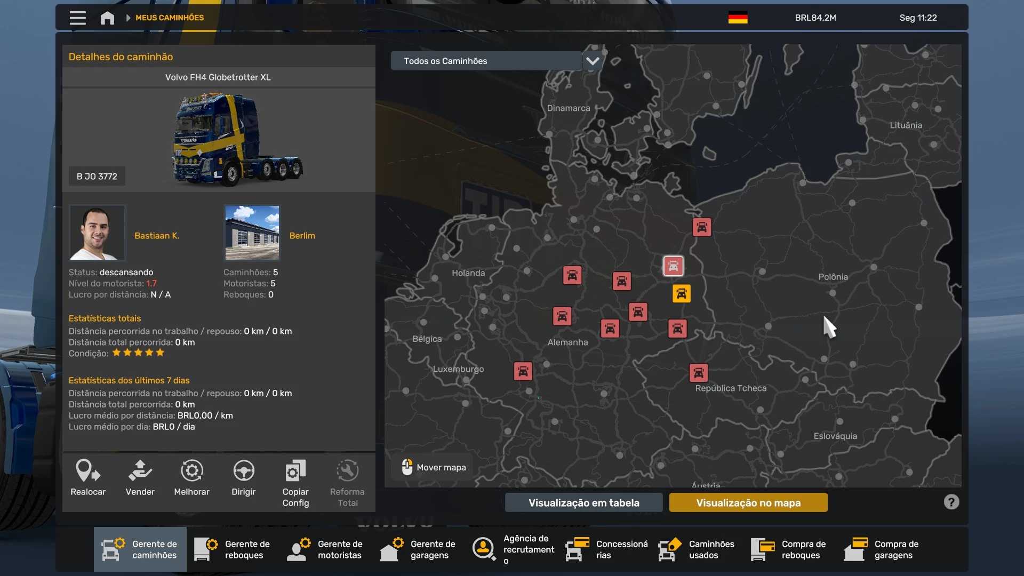This screenshot has height=576, width=1024.
Task: Click the Dinamarca map label
Action: [569, 108]
